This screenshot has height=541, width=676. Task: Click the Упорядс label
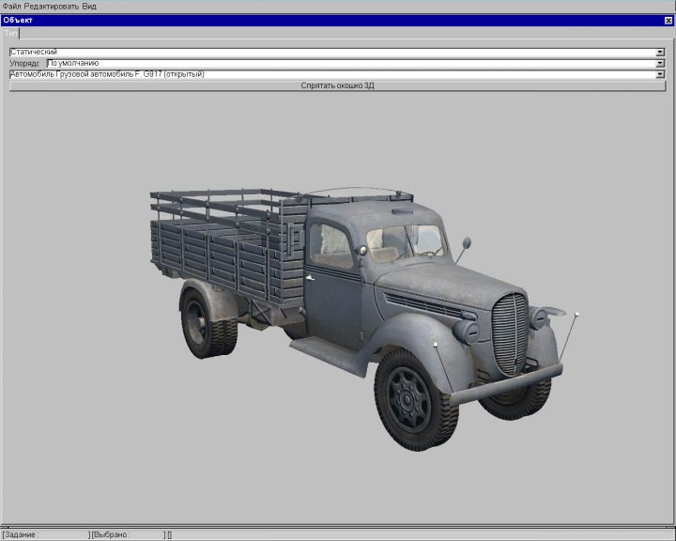click(x=25, y=63)
